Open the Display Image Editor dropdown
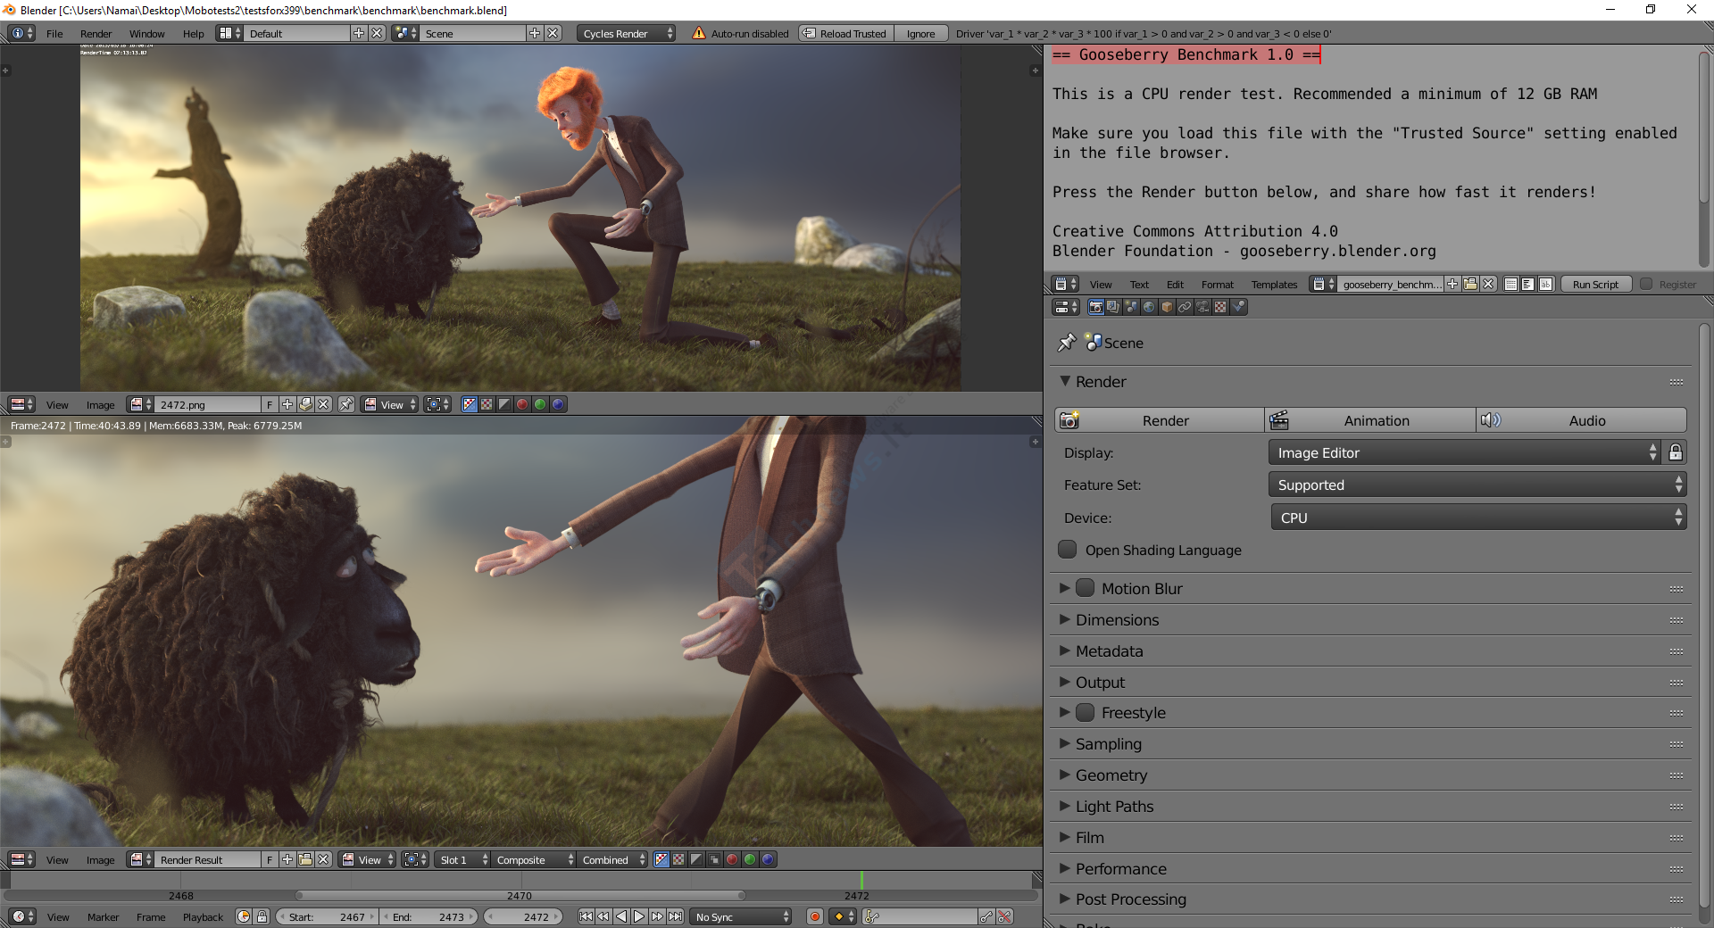This screenshot has width=1714, height=928. click(1464, 452)
